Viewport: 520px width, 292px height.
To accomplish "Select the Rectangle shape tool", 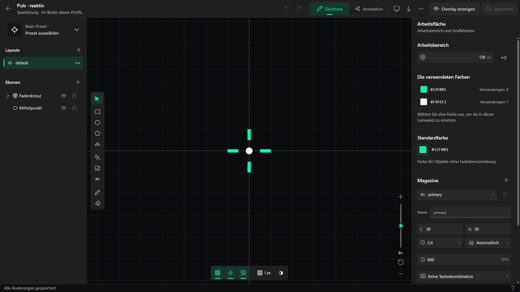I will [97, 112].
